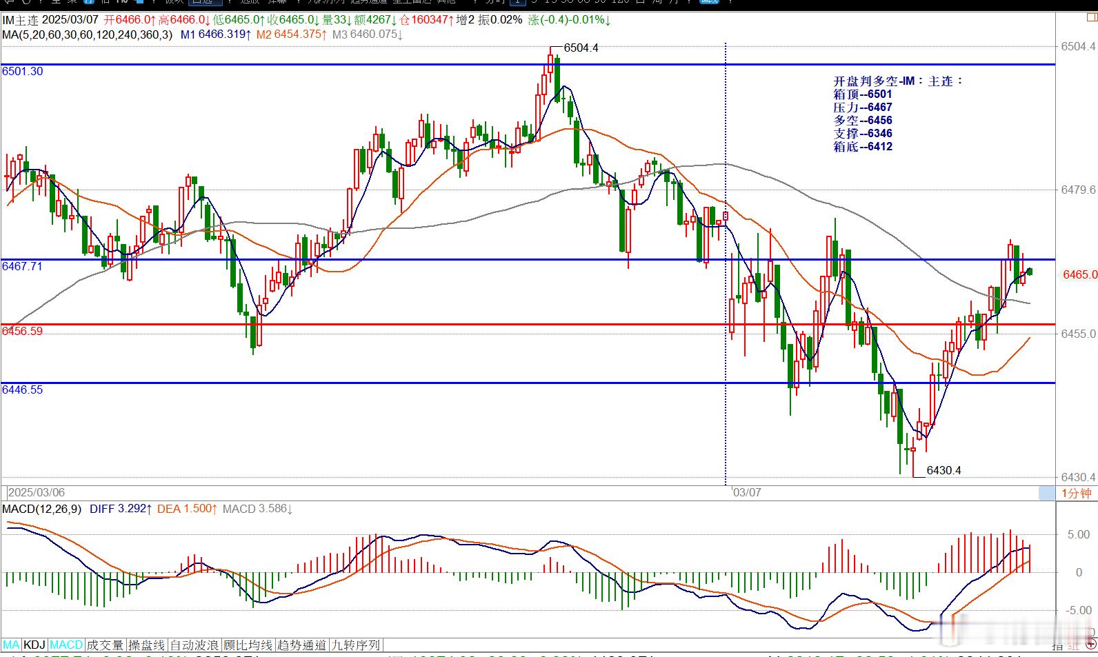Click the 6430.4 low price callout

point(944,470)
